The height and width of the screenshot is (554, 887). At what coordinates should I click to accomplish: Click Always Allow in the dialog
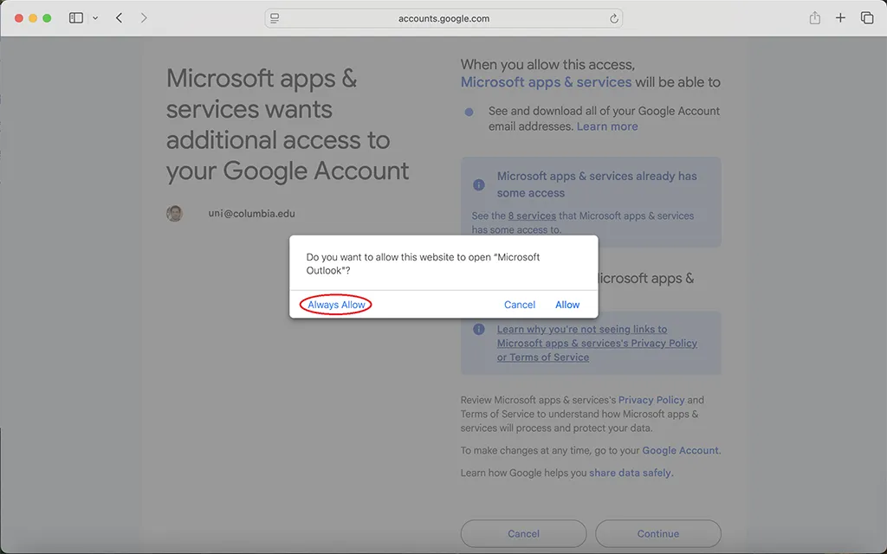(x=336, y=305)
